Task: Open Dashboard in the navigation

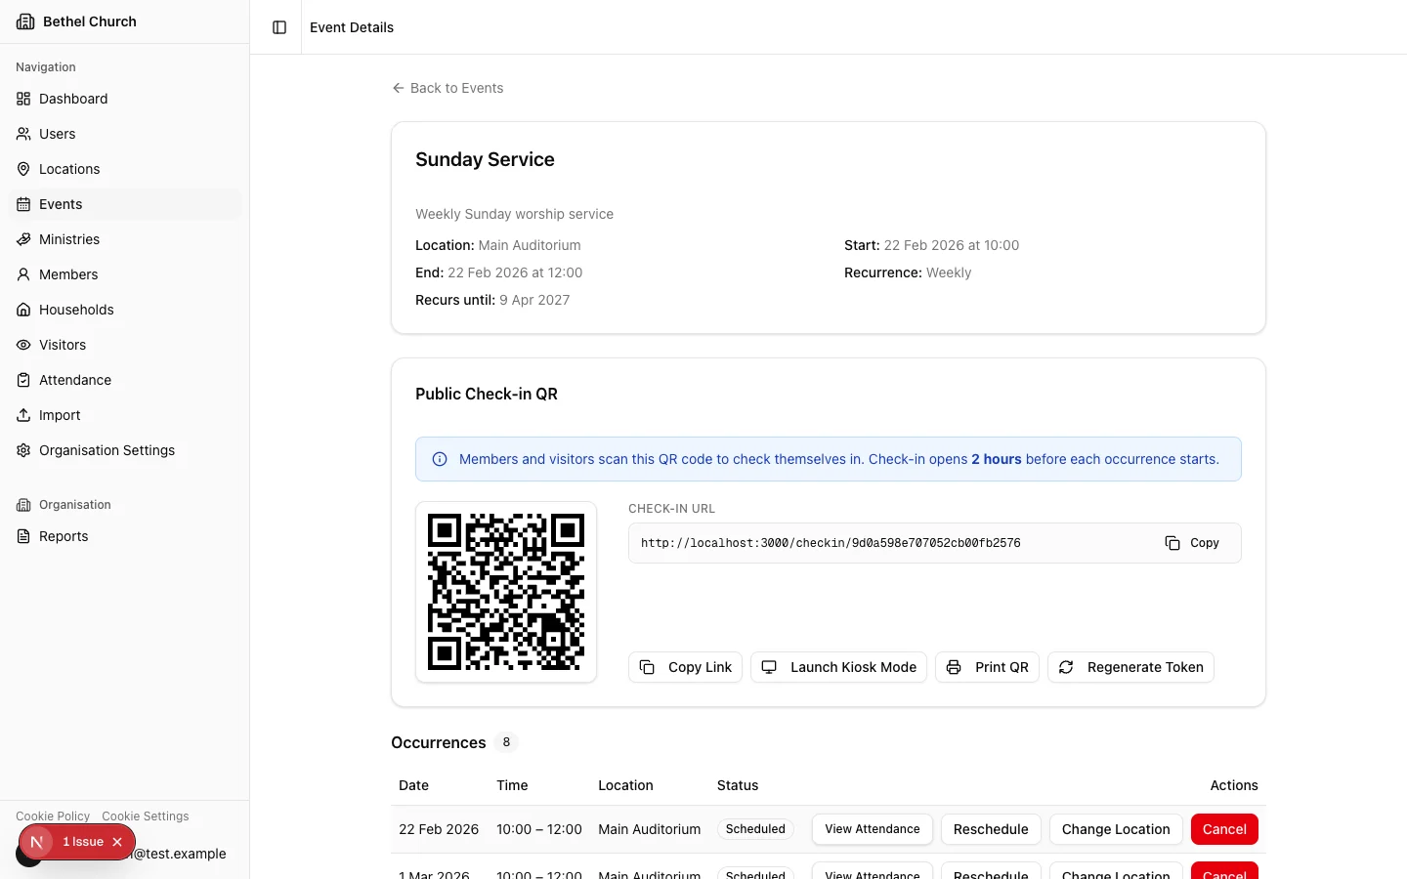Action: tap(125, 99)
